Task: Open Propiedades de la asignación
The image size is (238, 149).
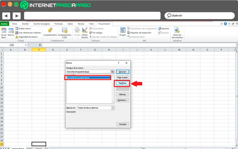Action: click(142, 28)
